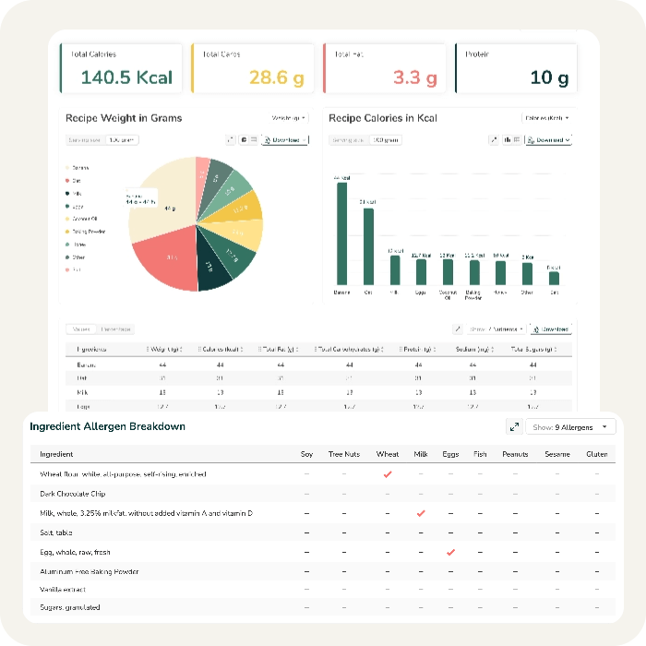Sort table by Sodium (mg) column header

pyautogui.click(x=473, y=349)
